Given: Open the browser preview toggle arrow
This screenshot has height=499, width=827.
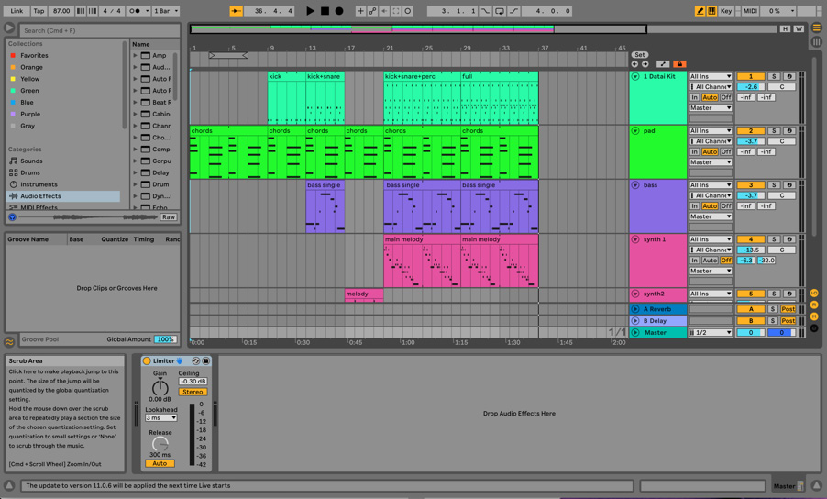Looking at the screenshot, I should [x=9, y=28].
